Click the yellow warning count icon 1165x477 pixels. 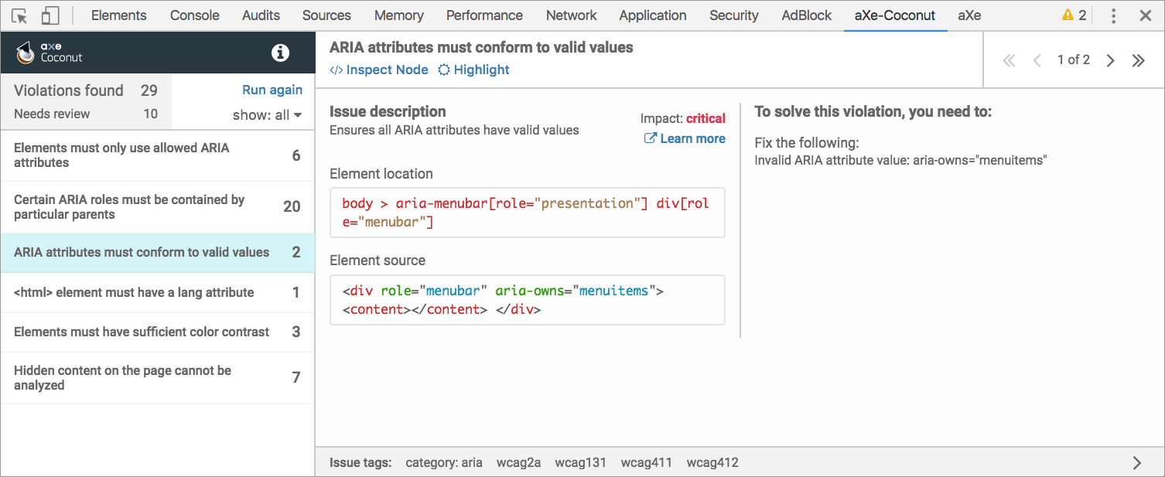(x=1074, y=15)
